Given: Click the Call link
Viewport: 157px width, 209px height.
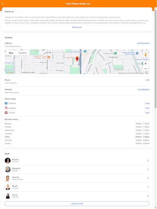Looking at the screenshot, I should click(148, 80).
